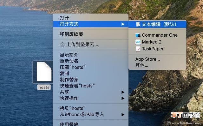Open with 文本编辑（默认）
203x126 pixels.
pos(157,24)
